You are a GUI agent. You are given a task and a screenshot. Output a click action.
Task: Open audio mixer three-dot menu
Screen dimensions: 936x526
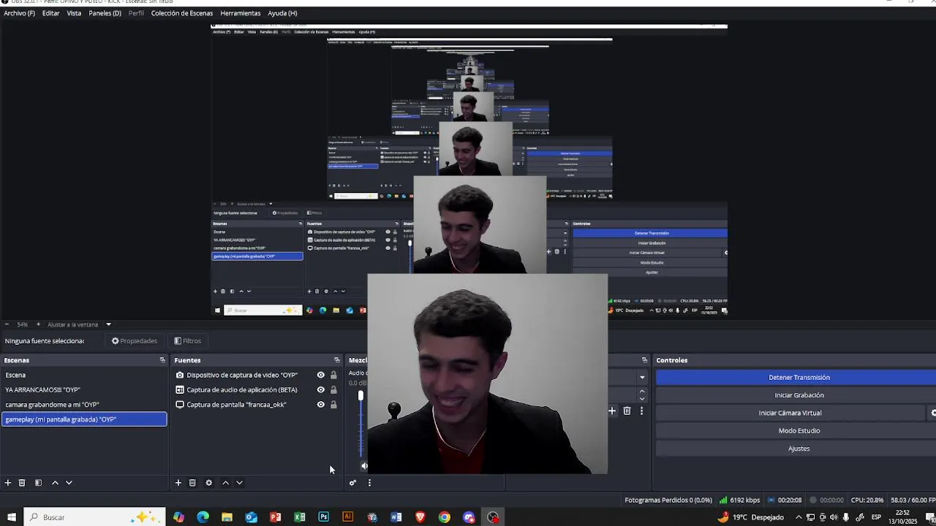coord(369,483)
